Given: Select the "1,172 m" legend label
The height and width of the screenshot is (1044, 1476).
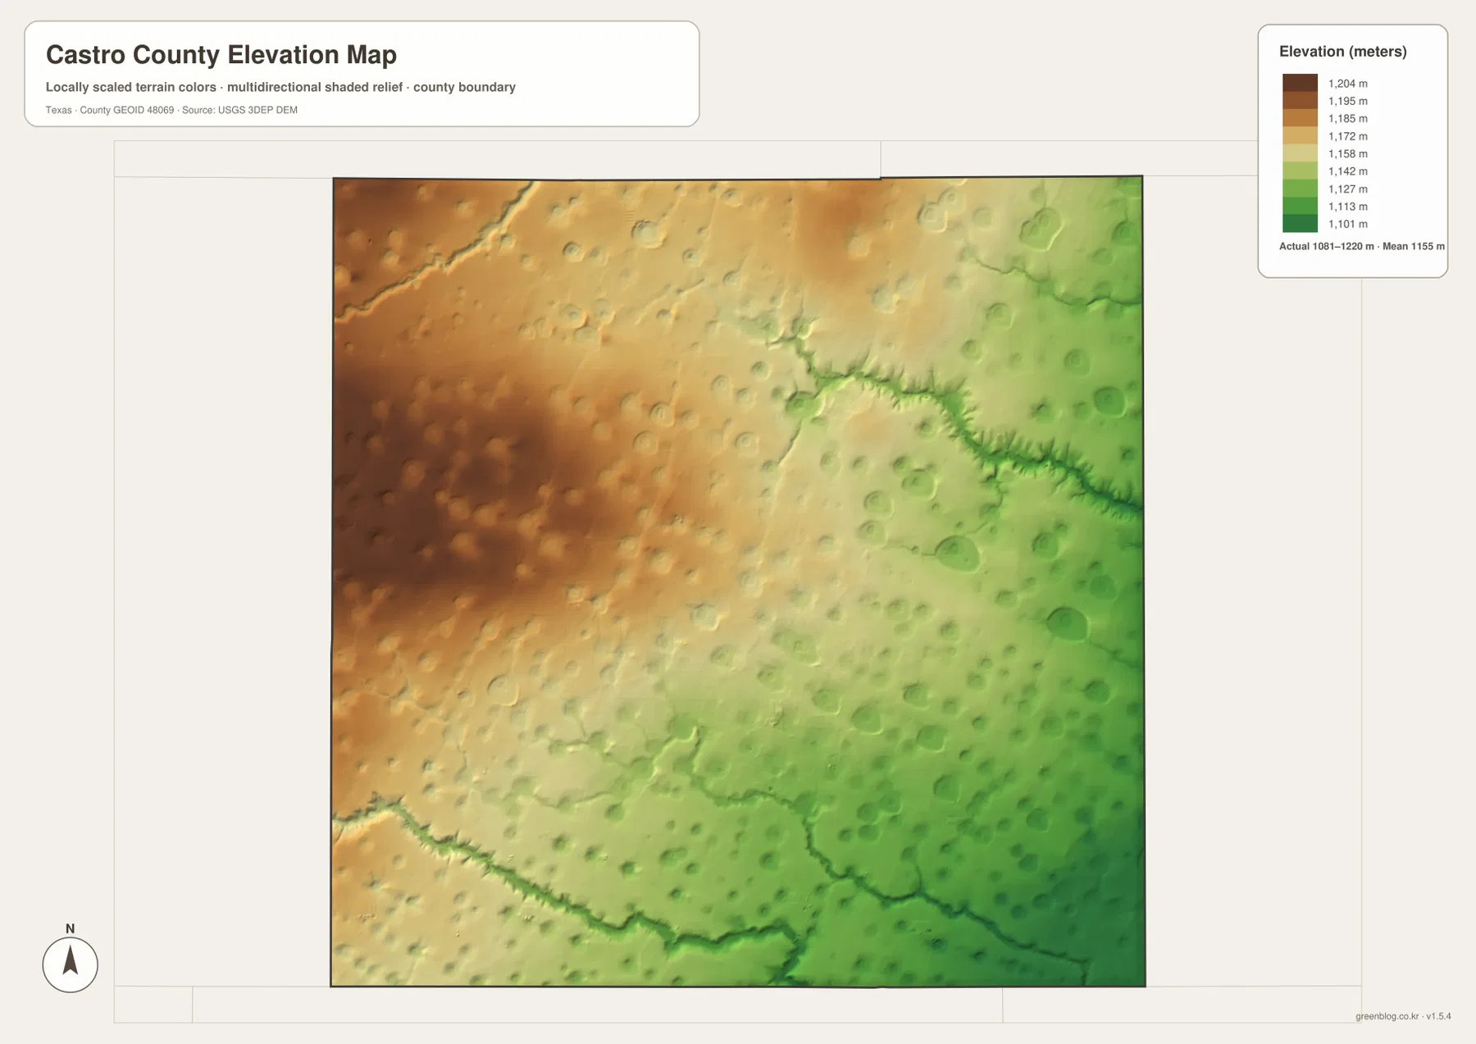Looking at the screenshot, I should pyautogui.click(x=1348, y=136).
